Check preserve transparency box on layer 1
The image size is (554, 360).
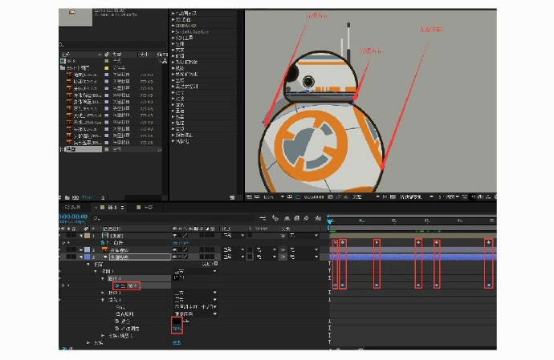251,236
